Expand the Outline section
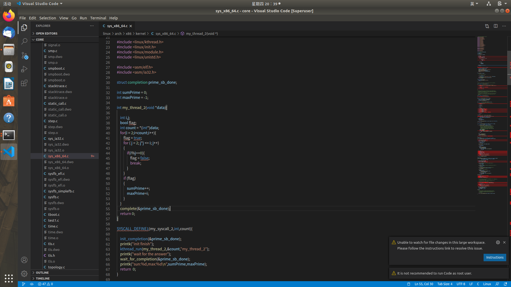 tap(65, 273)
